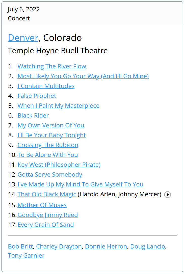Open the I Contain Multitudes song page
This screenshot has height=274, width=185.
(46, 86)
